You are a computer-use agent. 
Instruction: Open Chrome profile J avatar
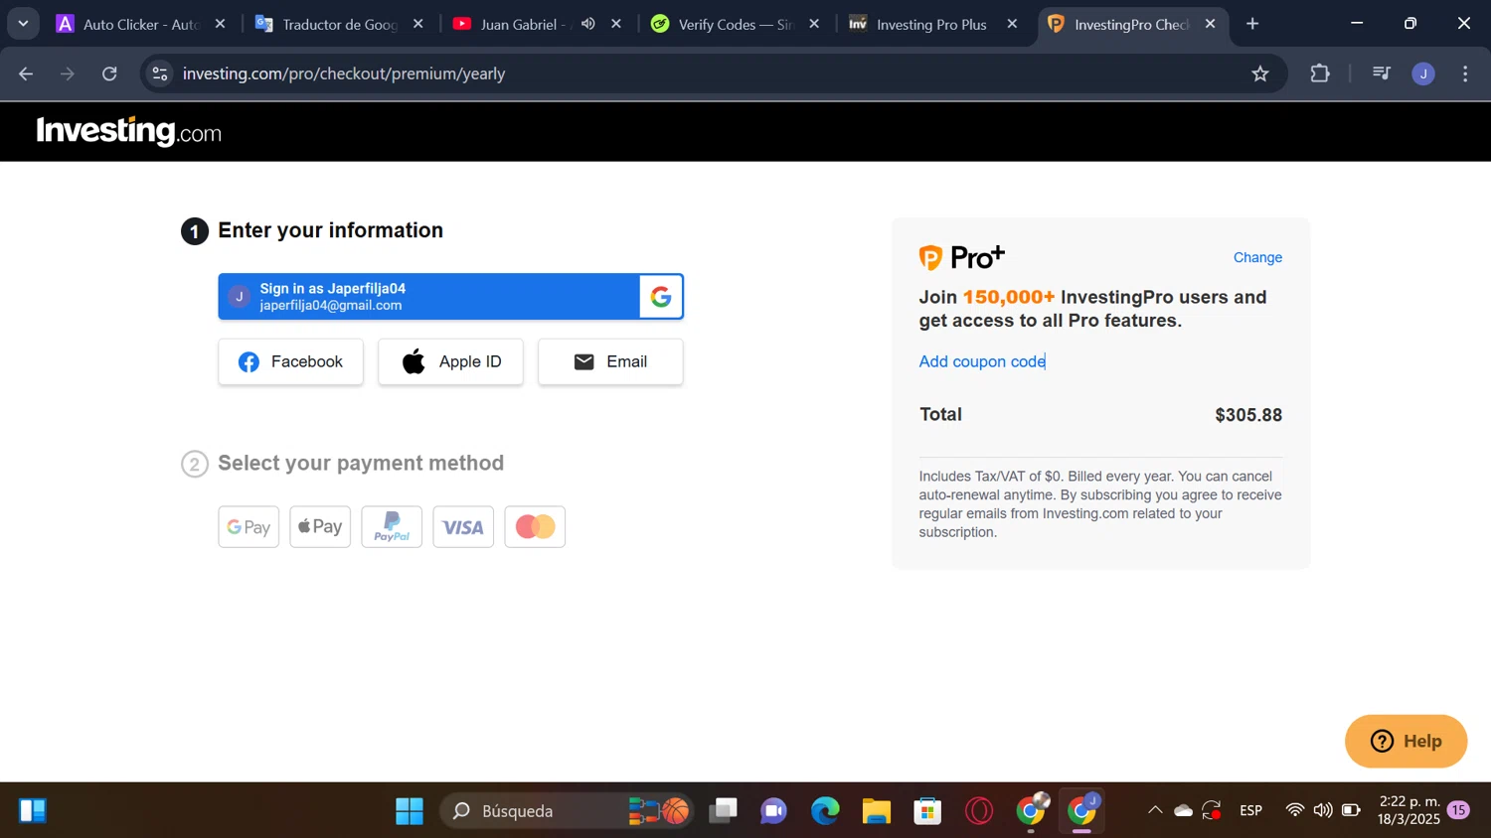pyautogui.click(x=1423, y=73)
